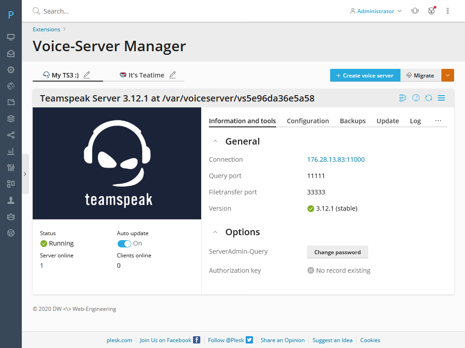Click the Databases layers icon in sidebar
The image size is (465, 348).
pyautogui.click(x=10, y=118)
